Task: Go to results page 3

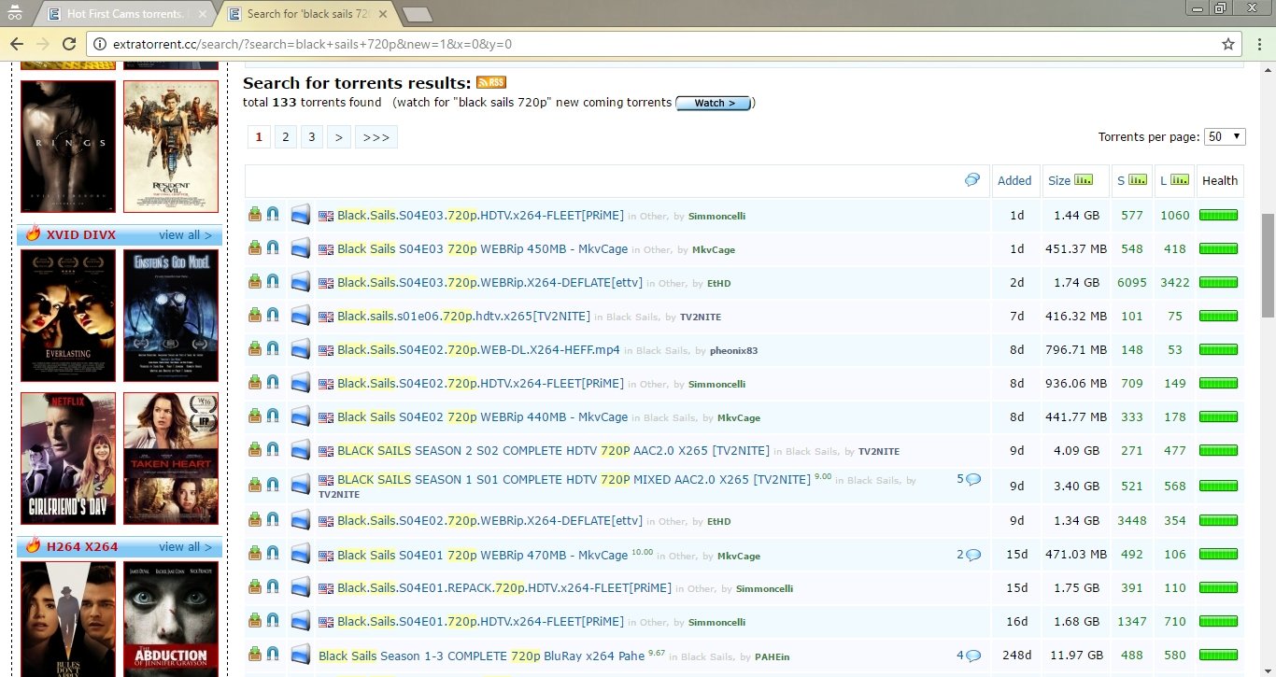Action: (x=312, y=137)
